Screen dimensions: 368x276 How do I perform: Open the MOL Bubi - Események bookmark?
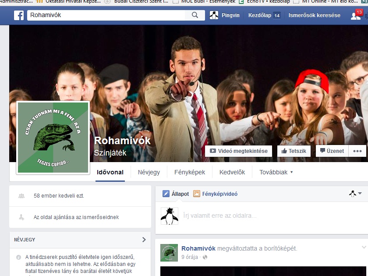click(x=204, y=1)
